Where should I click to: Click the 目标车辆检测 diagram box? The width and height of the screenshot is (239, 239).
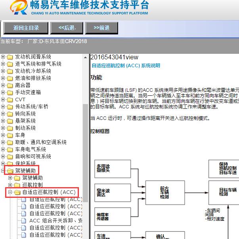tap(224, 193)
